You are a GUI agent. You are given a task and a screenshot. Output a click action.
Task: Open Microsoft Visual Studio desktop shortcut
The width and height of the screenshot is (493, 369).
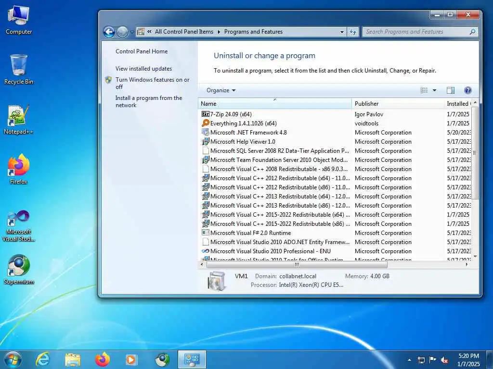[19, 226]
